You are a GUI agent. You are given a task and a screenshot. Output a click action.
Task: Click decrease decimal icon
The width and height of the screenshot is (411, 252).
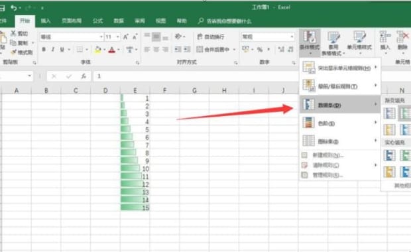pos(290,49)
